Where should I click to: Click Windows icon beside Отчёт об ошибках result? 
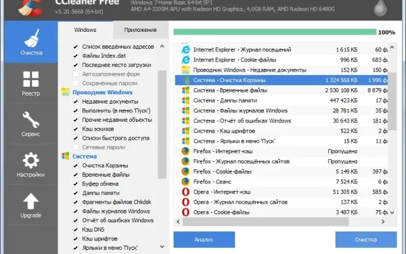(x=185, y=121)
